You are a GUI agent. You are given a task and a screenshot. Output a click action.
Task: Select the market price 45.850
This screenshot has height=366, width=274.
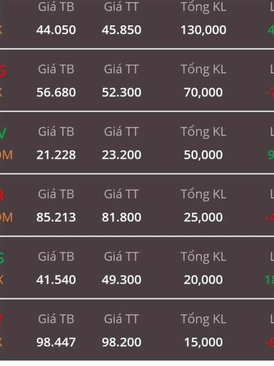tap(121, 30)
